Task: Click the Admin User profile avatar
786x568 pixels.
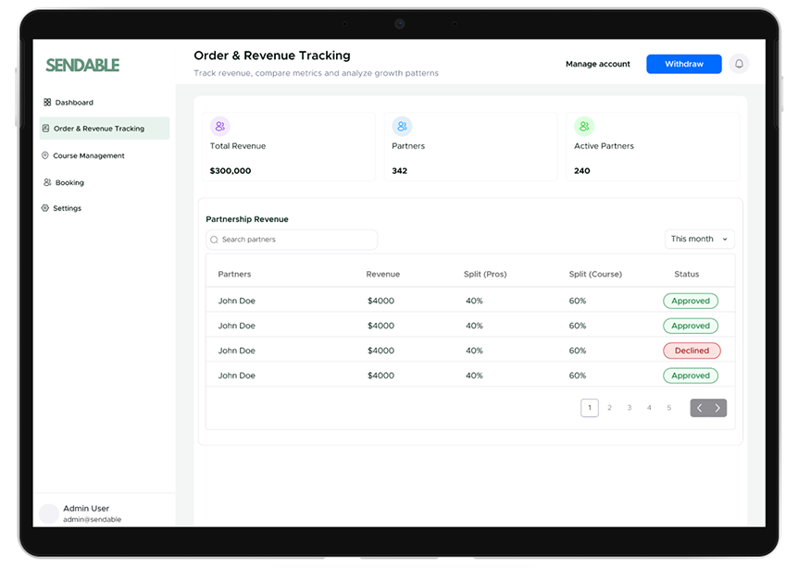Action: [48, 513]
